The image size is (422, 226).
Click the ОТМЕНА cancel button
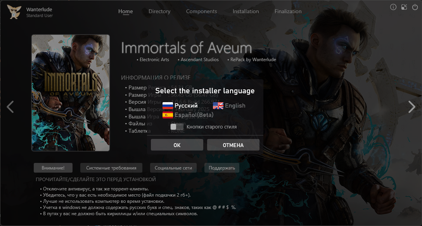(233, 145)
